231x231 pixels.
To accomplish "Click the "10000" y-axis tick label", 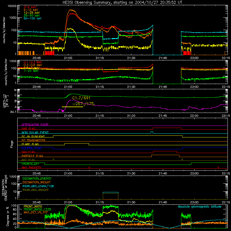I will 12,6.
